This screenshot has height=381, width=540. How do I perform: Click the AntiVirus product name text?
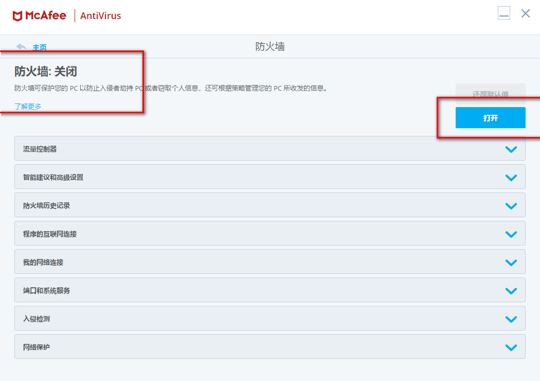point(101,16)
